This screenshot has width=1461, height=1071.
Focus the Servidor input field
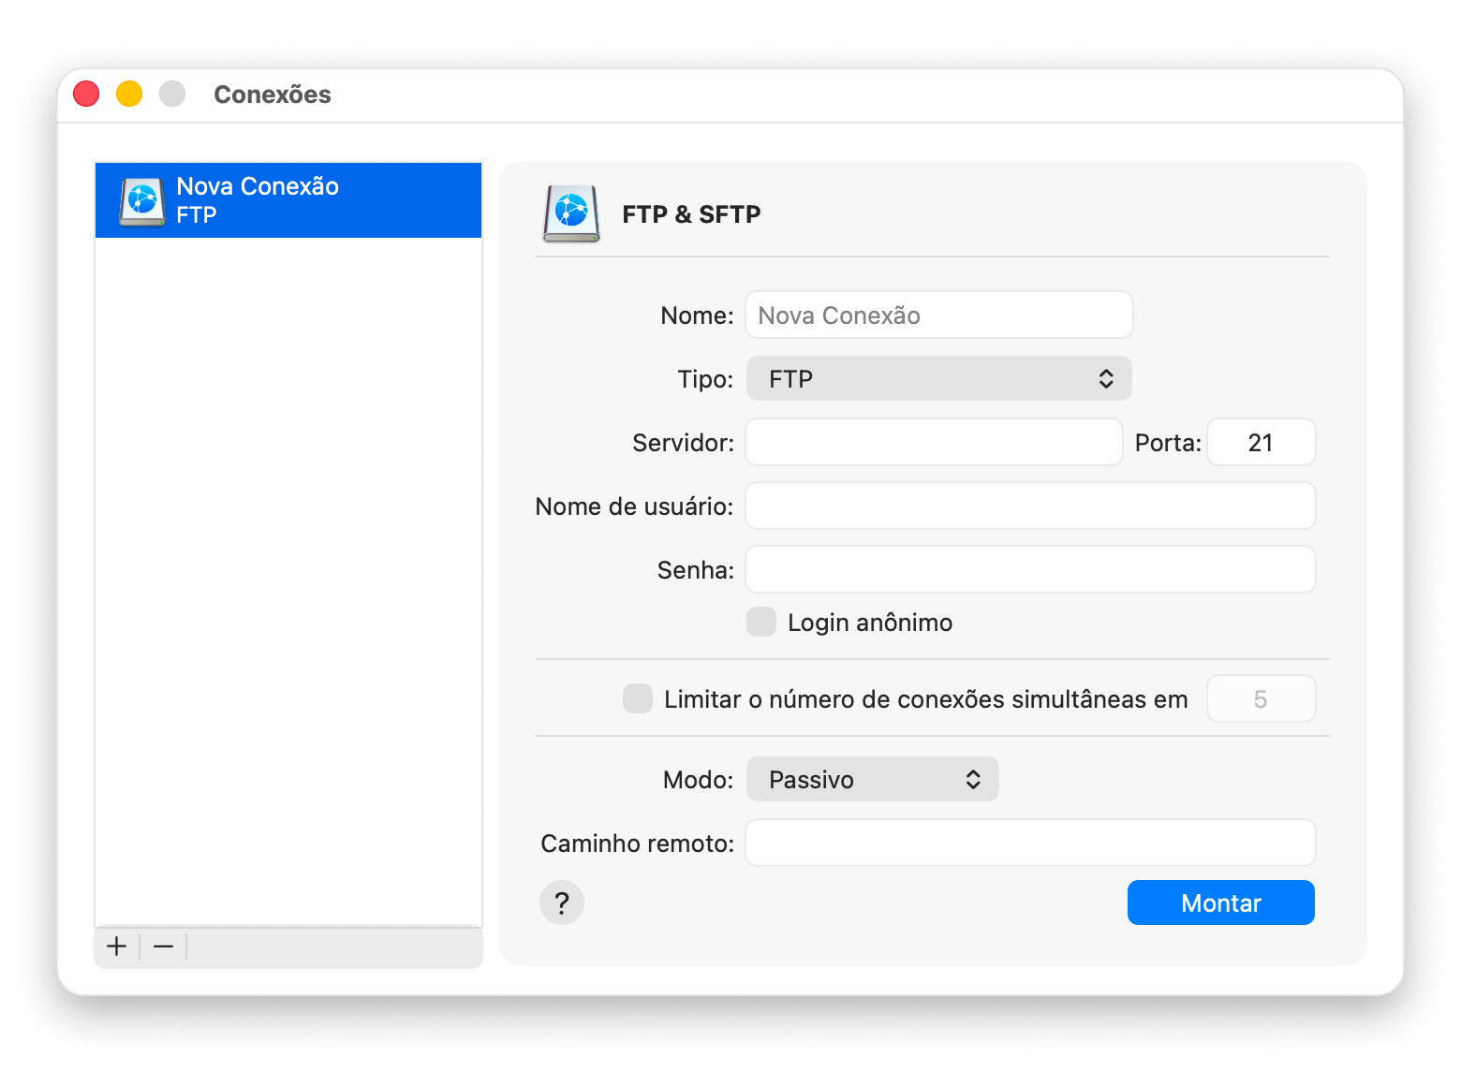click(x=934, y=442)
